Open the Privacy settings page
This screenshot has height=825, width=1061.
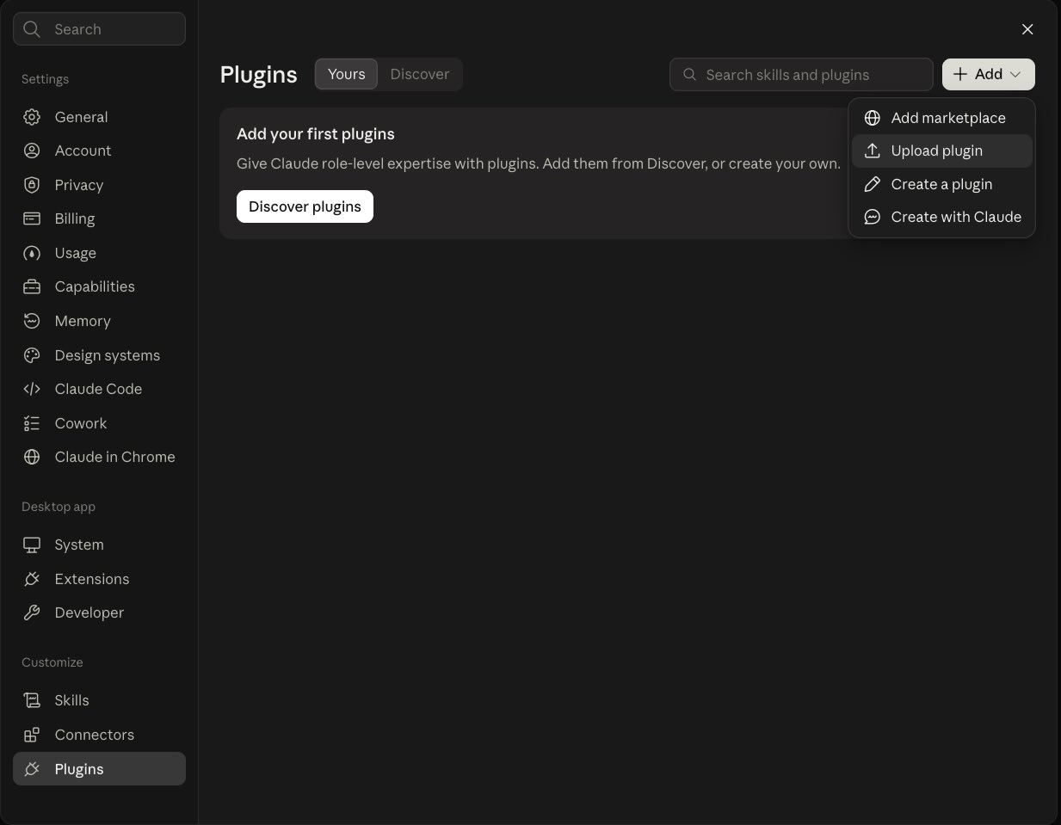point(99,185)
